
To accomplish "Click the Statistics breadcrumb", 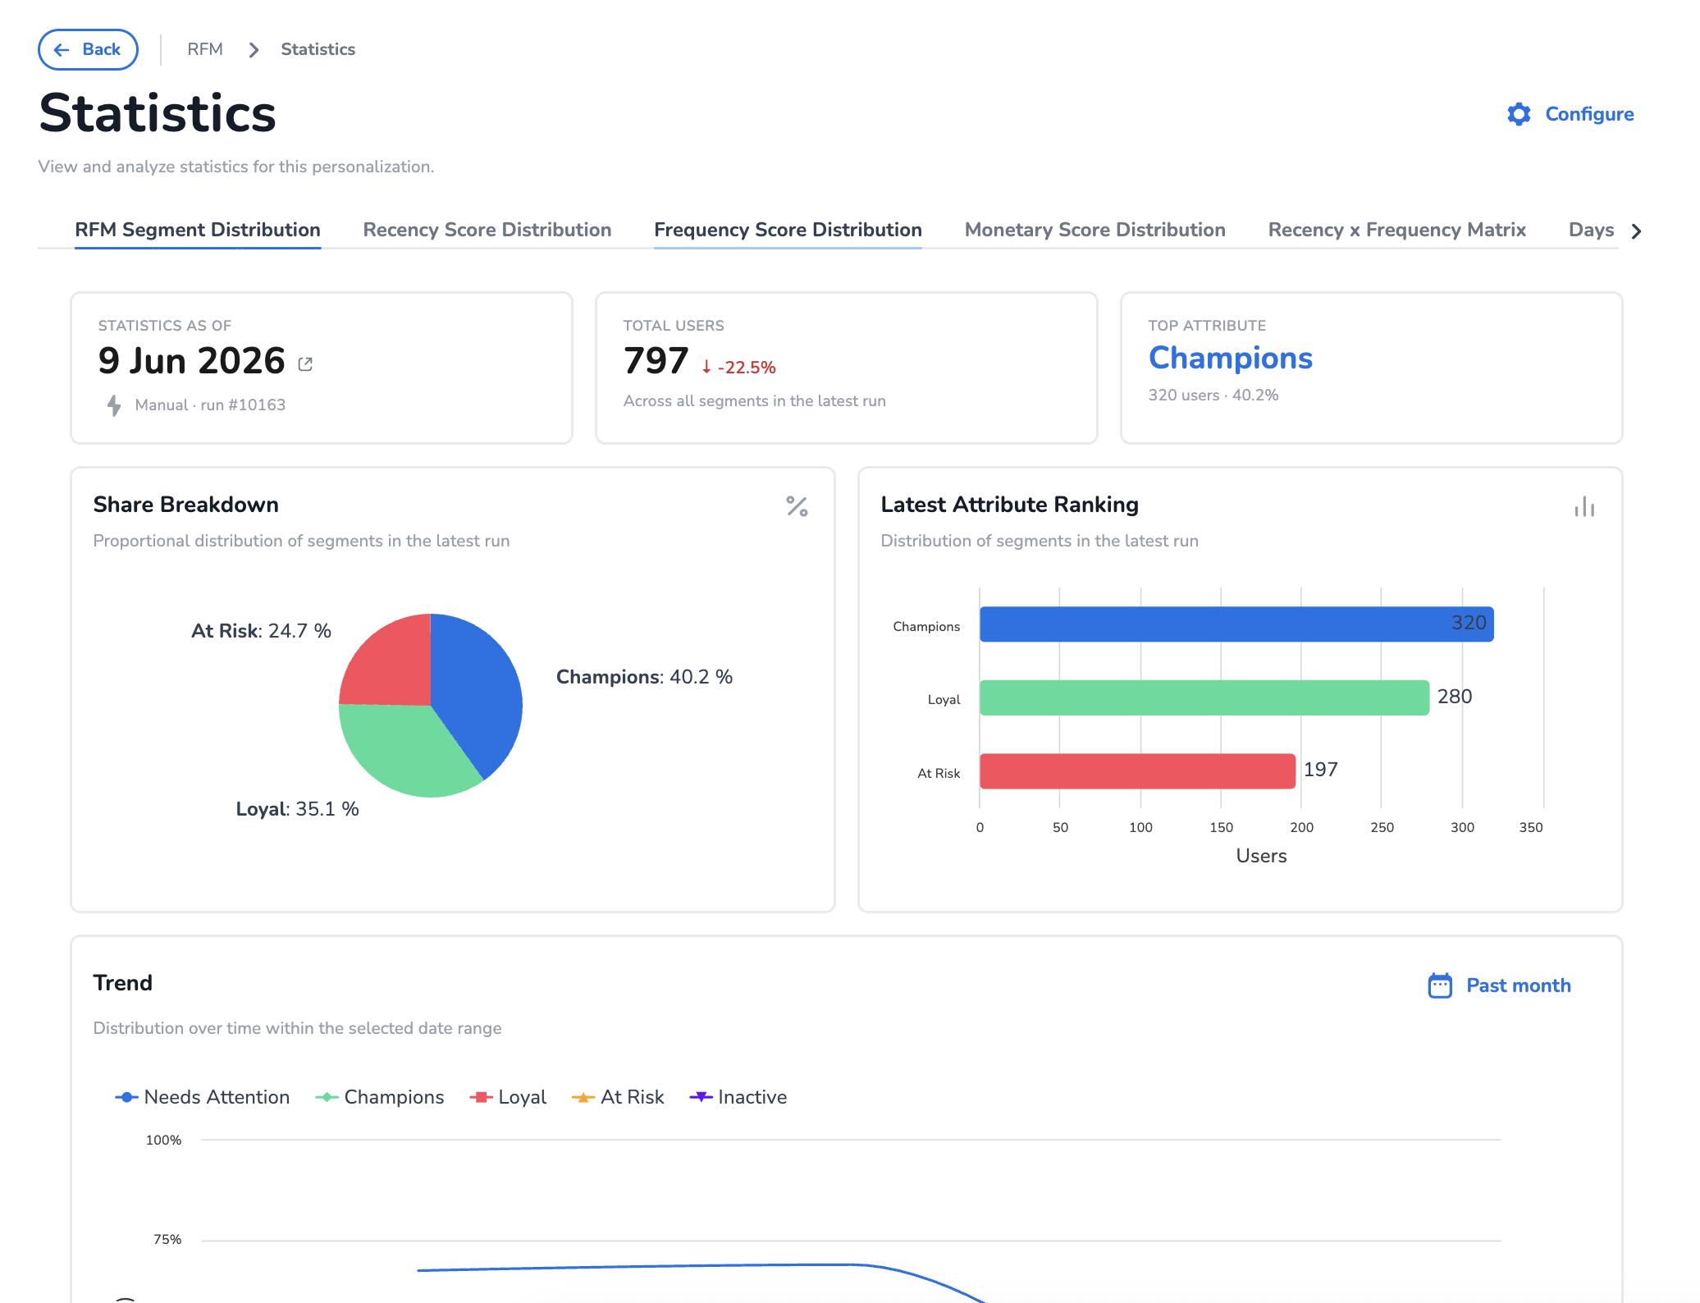I will pyautogui.click(x=318, y=49).
